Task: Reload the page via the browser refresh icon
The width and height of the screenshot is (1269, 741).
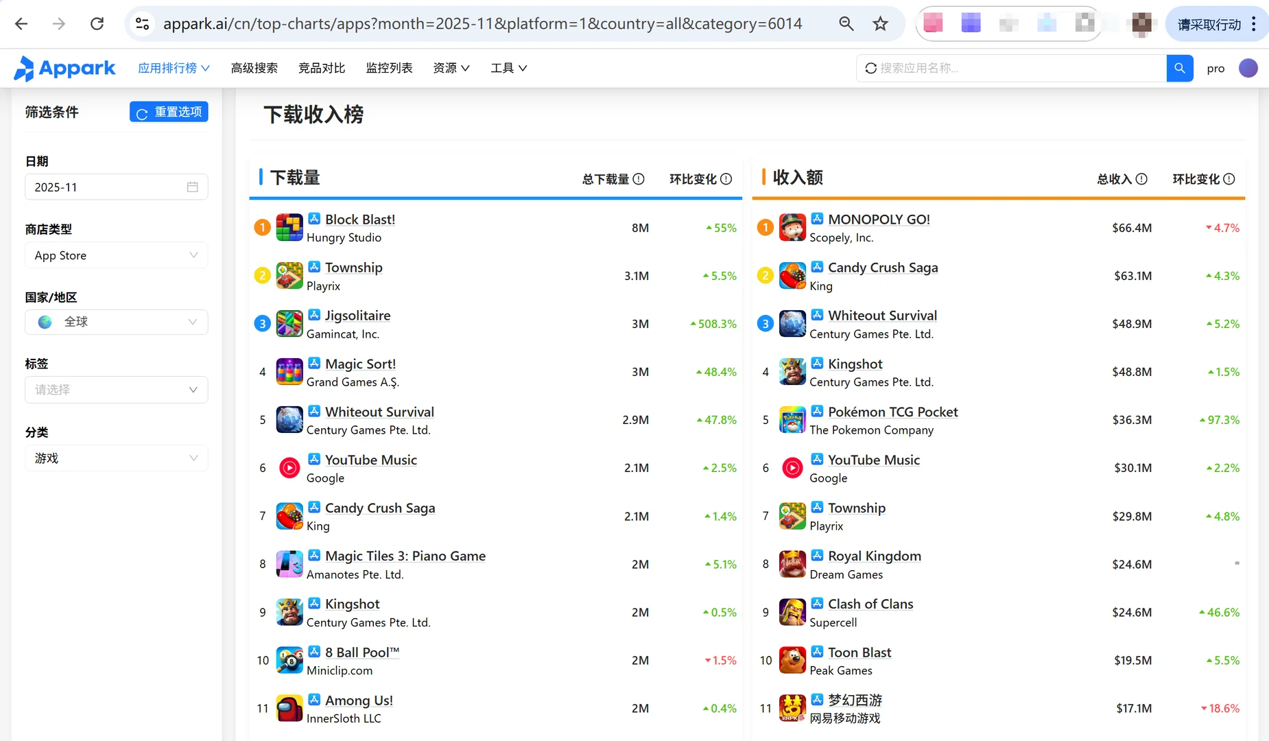Action: tap(97, 23)
